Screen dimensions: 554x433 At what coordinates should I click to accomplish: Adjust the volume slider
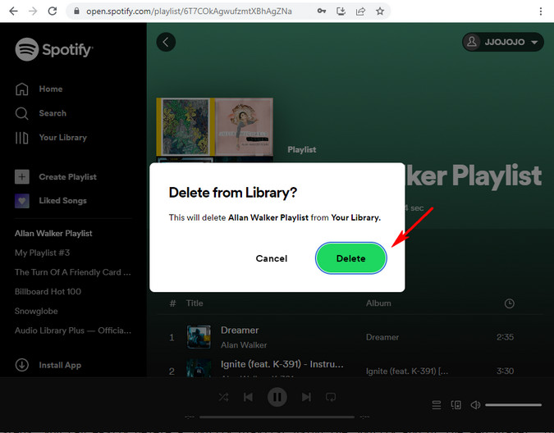point(513,405)
